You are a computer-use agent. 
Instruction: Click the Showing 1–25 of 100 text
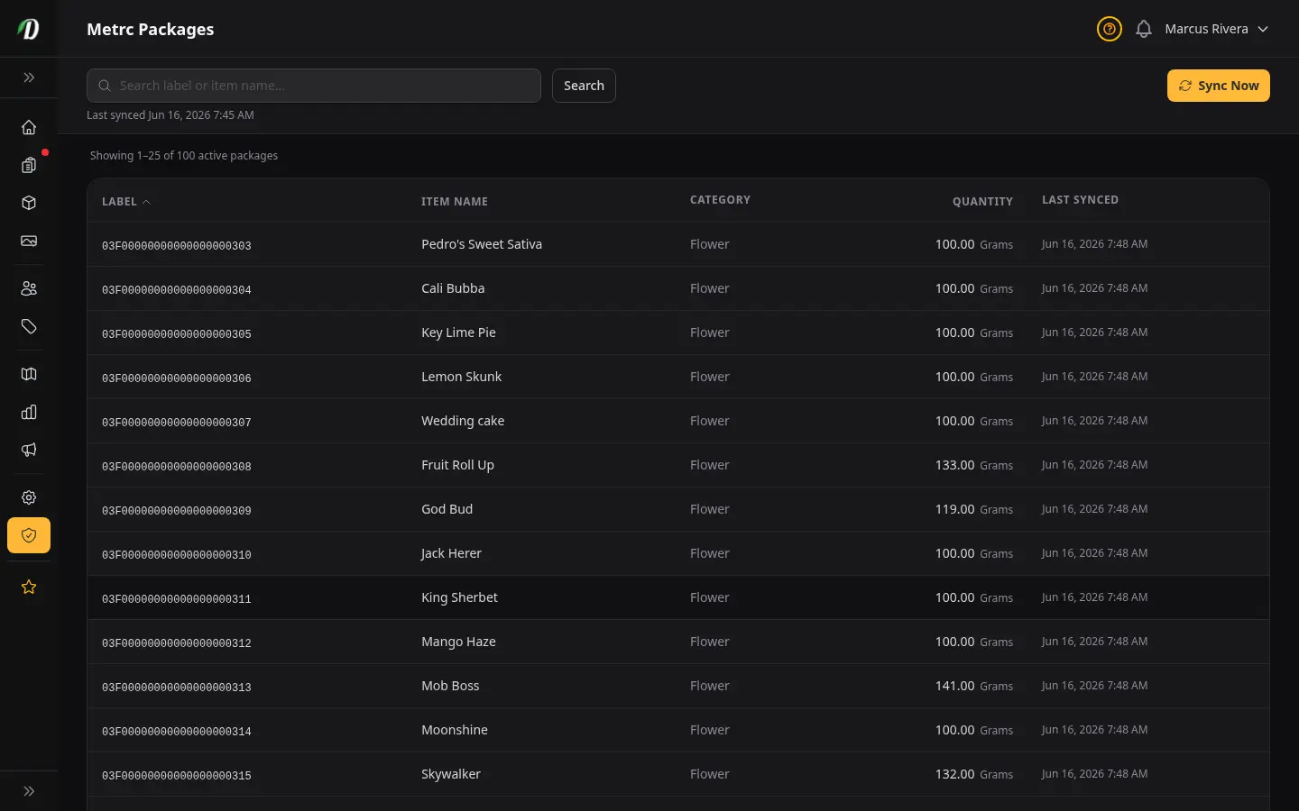(x=184, y=156)
